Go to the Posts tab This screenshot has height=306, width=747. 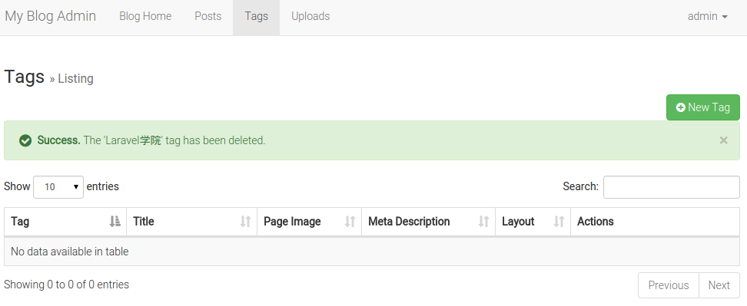pos(207,16)
